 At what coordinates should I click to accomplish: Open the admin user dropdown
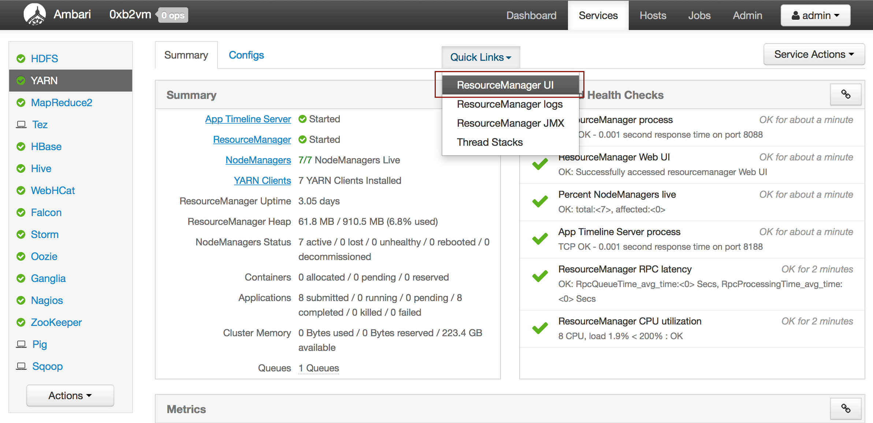(815, 15)
